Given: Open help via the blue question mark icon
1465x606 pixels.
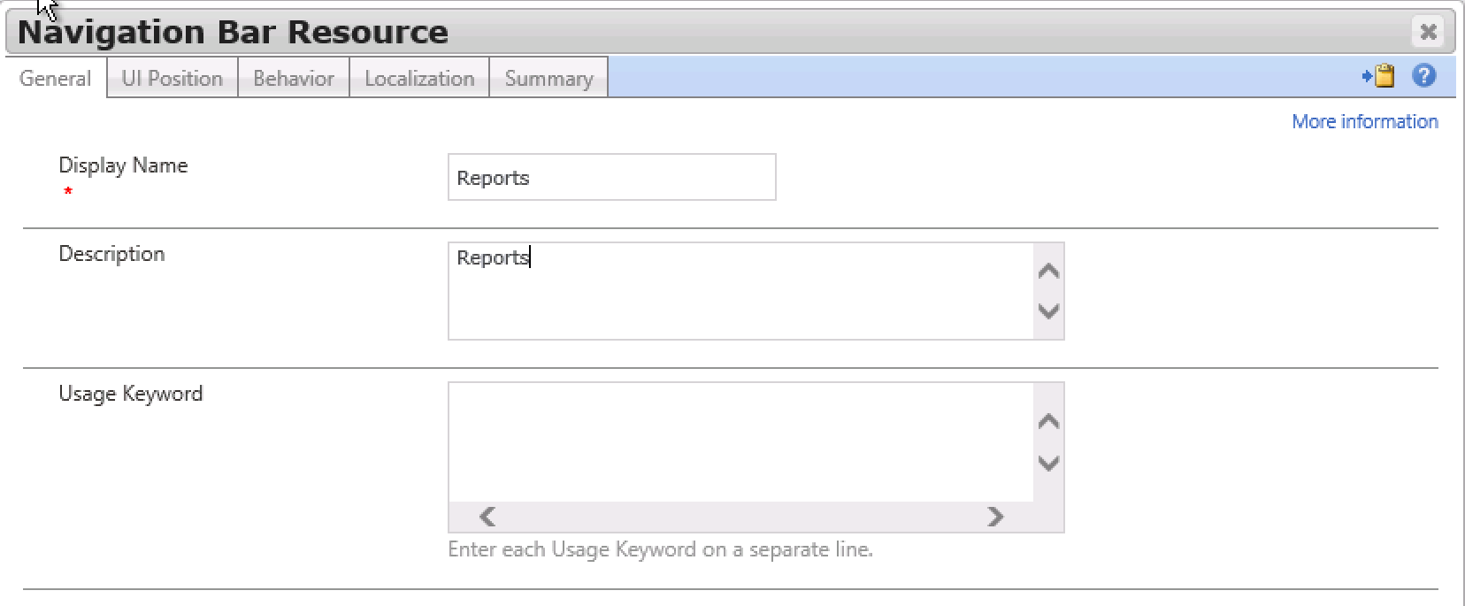Looking at the screenshot, I should [1423, 76].
